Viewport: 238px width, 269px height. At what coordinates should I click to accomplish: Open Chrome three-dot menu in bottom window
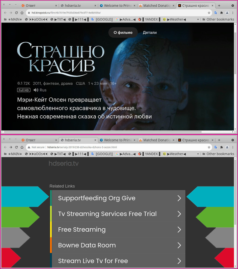pyautogui.click(x=233, y=147)
